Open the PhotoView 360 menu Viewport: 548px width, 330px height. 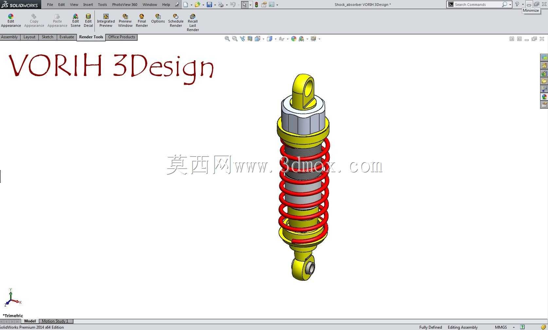coord(125,5)
